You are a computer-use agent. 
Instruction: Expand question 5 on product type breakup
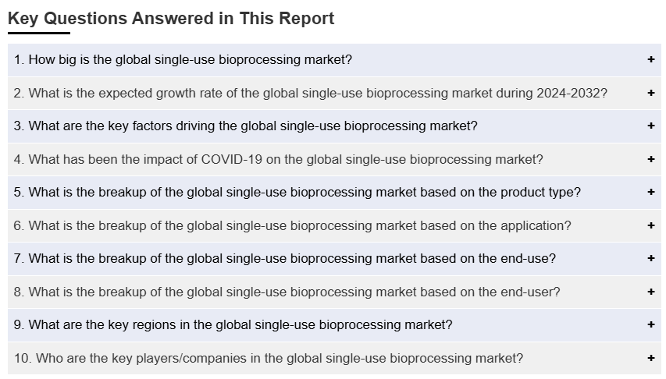pos(334,193)
